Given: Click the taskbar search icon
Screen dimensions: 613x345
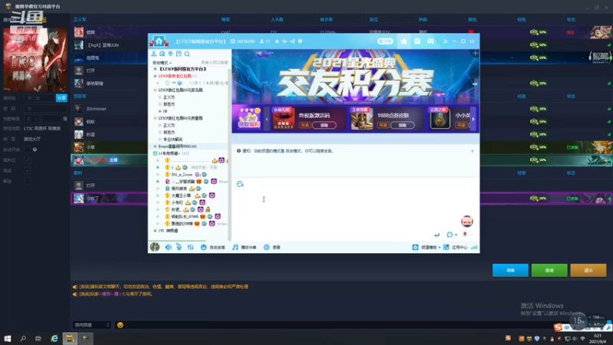Looking at the screenshot, I should tap(23, 338).
